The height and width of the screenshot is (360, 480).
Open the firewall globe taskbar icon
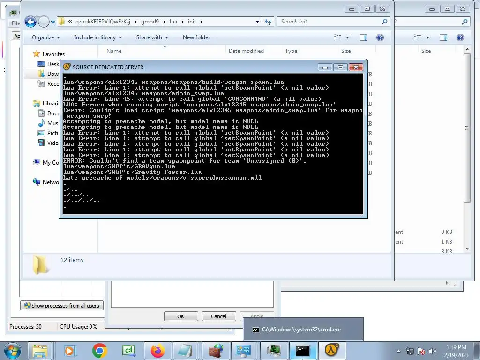pos(216,351)
